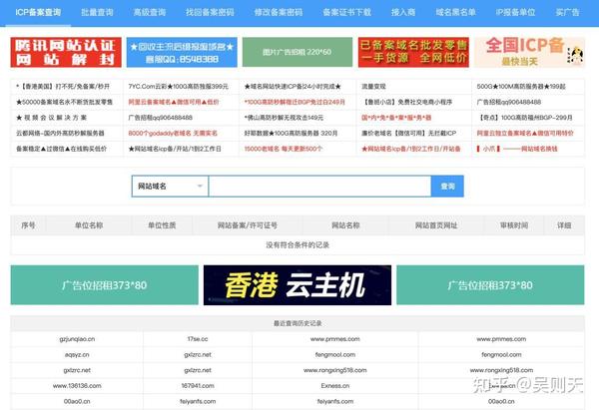This screenshot has width=599, height=410.
Task: Click the 序号 column header
Action: tap(28, 225)
